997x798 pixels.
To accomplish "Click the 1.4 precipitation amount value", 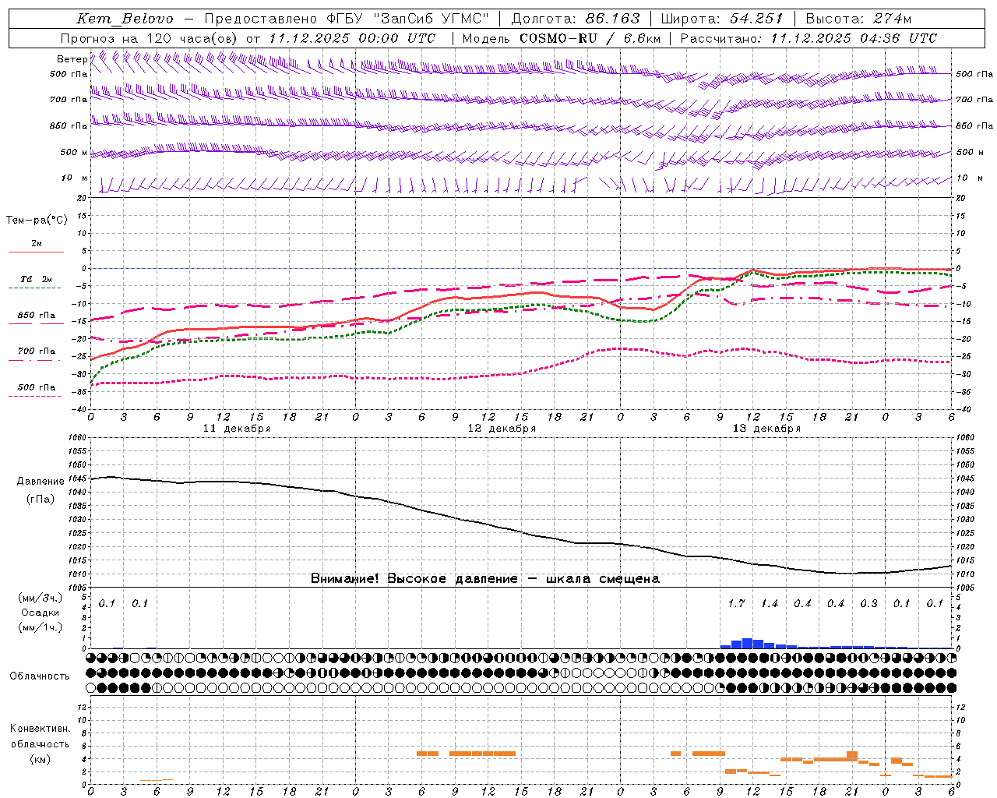I will 770,604.
